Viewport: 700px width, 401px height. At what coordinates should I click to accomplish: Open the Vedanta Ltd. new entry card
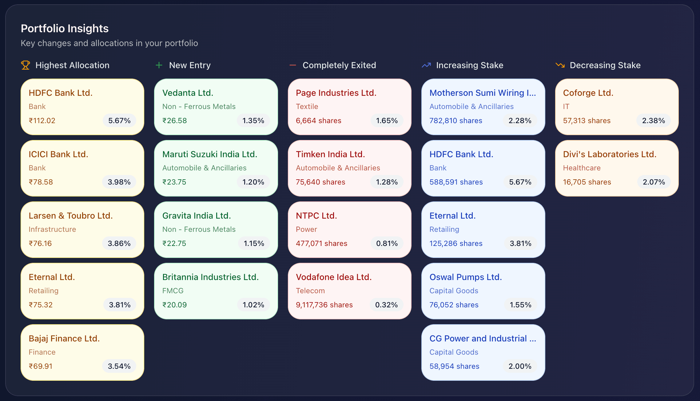[x=216, y=107]
